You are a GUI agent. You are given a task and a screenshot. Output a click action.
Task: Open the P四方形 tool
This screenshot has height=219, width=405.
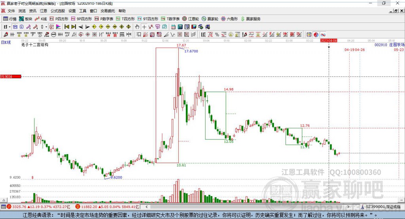pyautogui.click(x=59, y=19)
